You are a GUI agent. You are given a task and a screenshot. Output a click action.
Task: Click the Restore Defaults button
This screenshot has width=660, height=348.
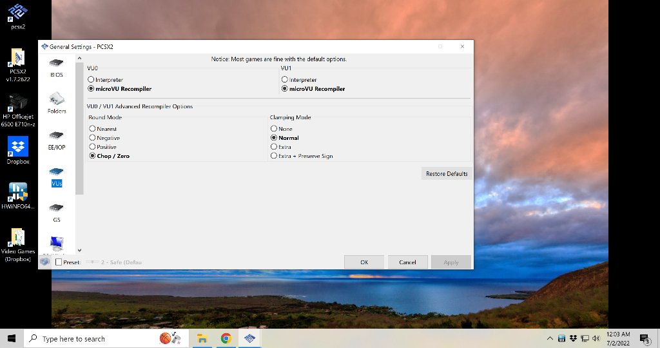(447, 173)
